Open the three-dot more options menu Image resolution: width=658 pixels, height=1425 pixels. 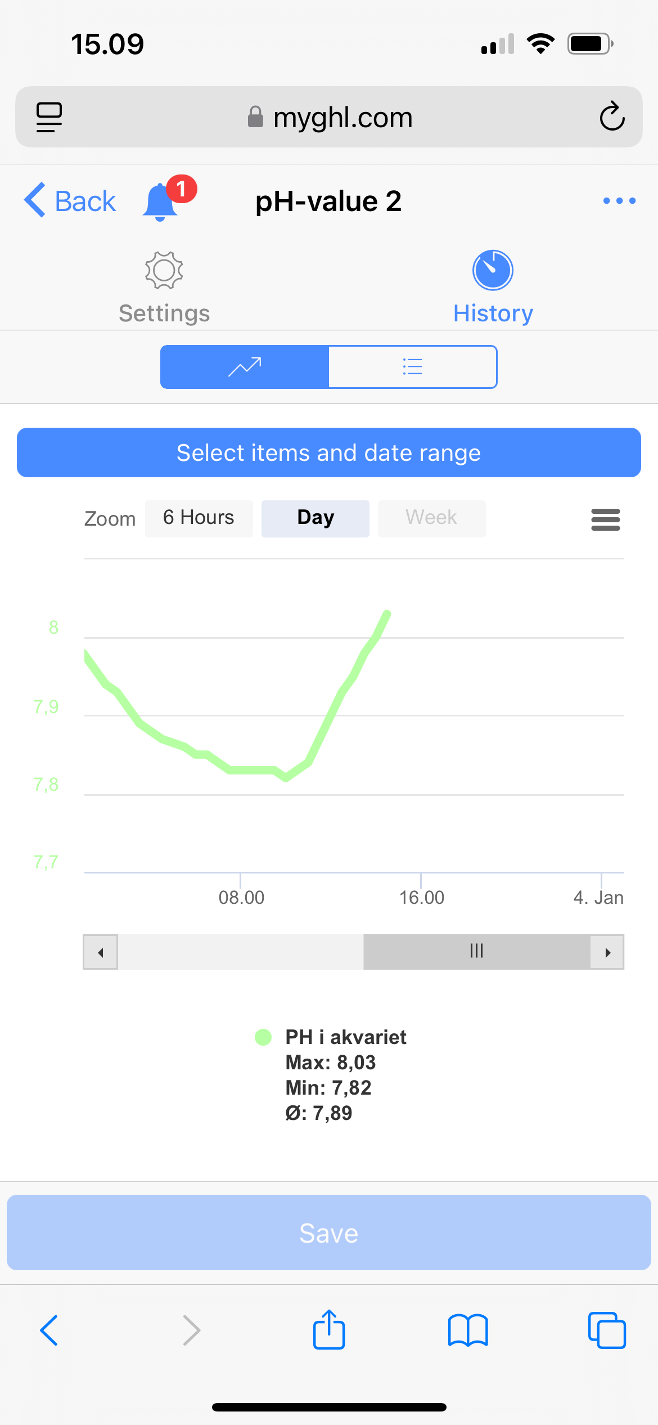pos(619,201)
